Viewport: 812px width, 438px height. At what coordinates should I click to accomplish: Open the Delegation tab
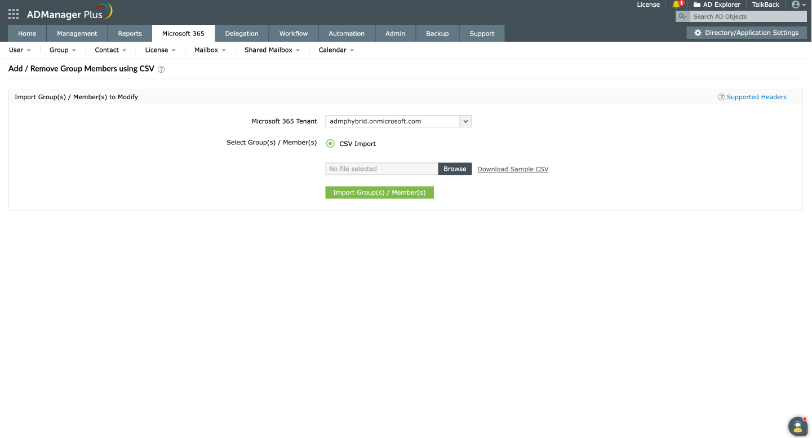click(x=242, y=33)
